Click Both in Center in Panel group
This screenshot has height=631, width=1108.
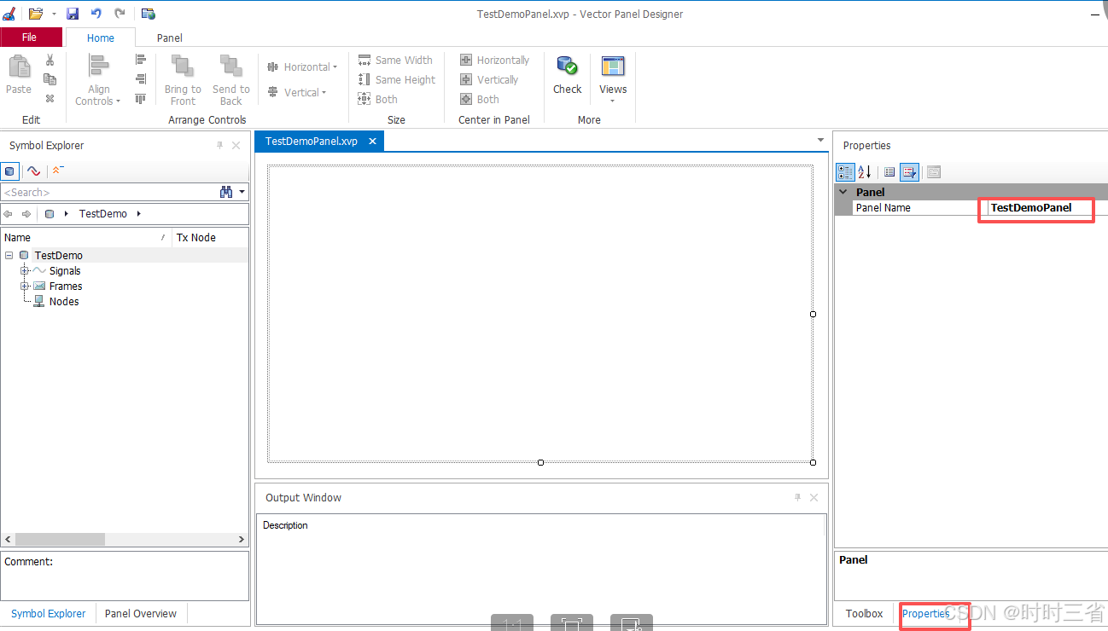pos(480,99)
